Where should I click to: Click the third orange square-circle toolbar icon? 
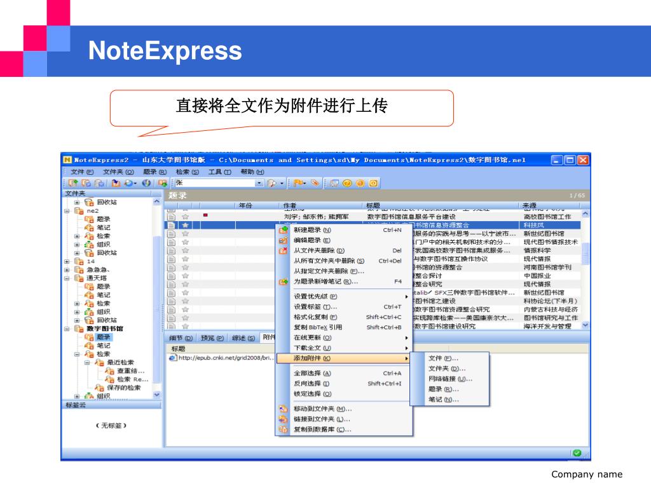(x=373, y=183)
